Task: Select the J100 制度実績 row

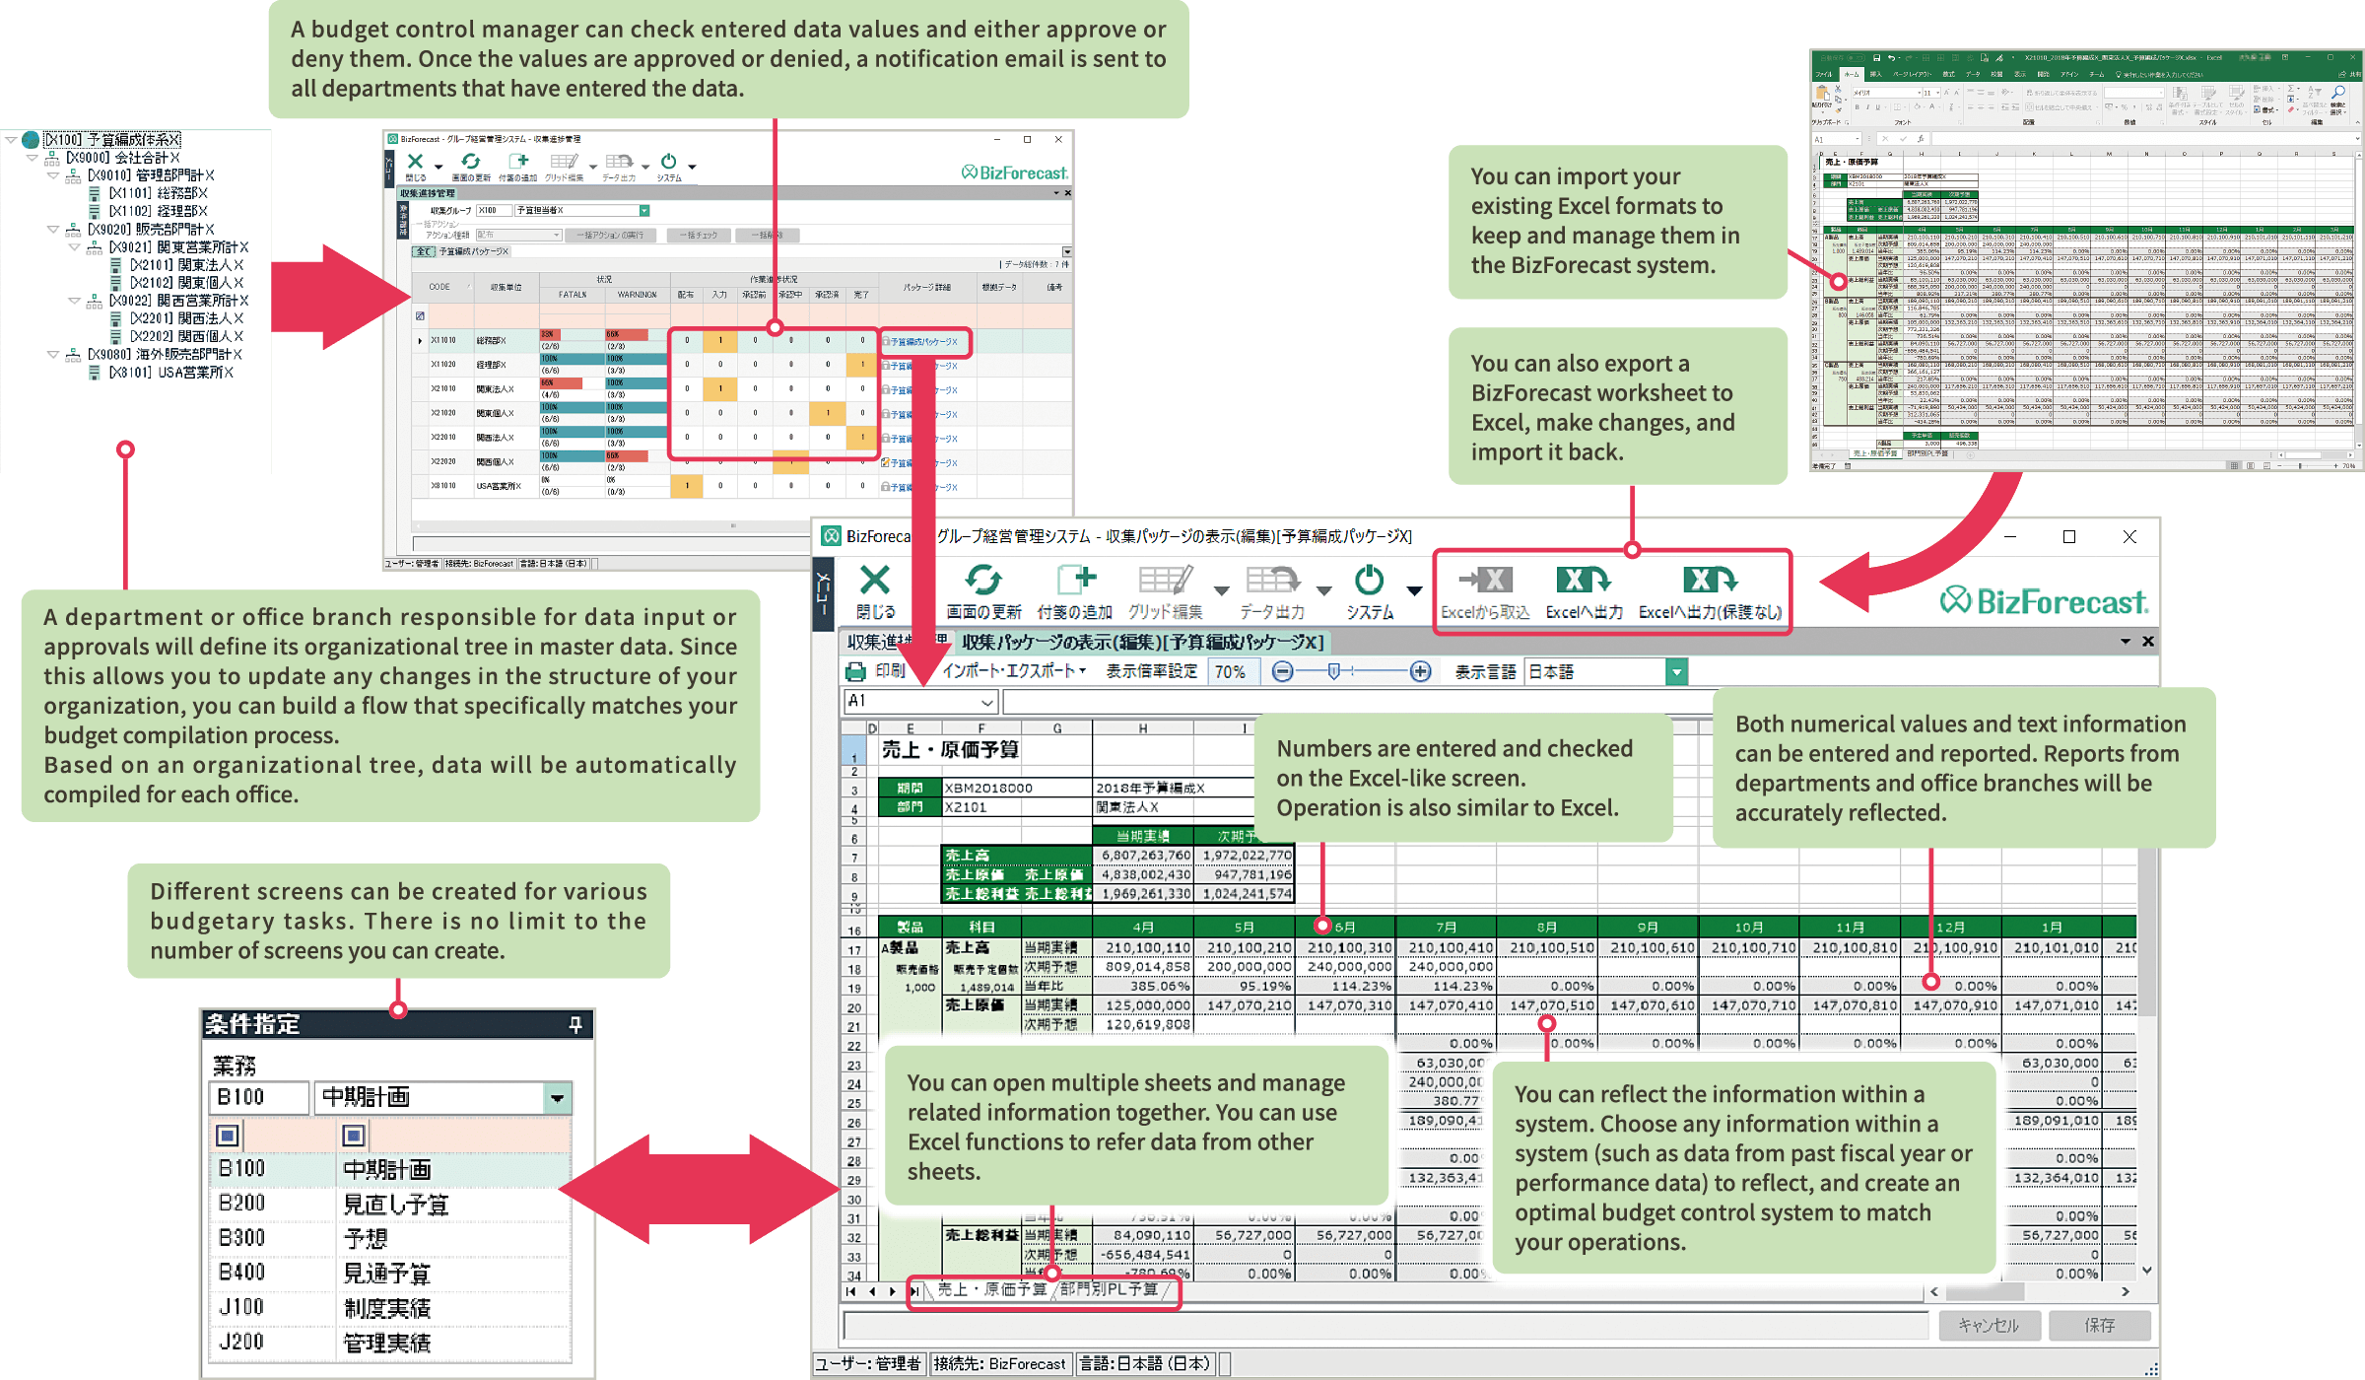Action: click(x=390, y=1309)
